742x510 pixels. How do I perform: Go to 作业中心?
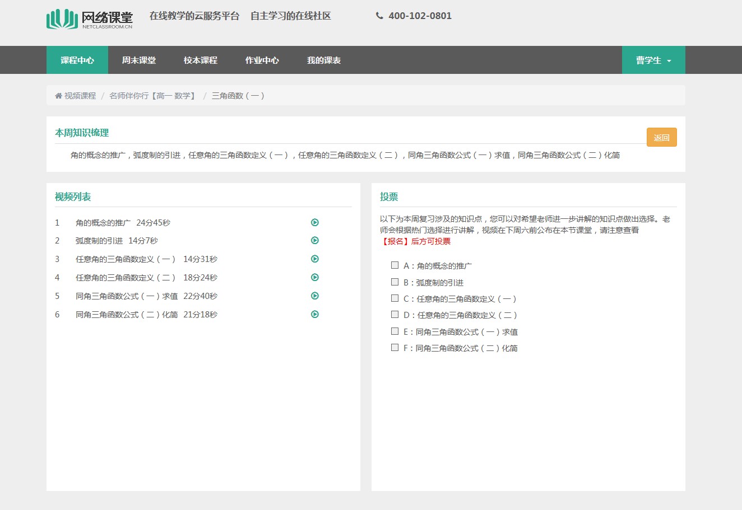(x=262, y=60)
